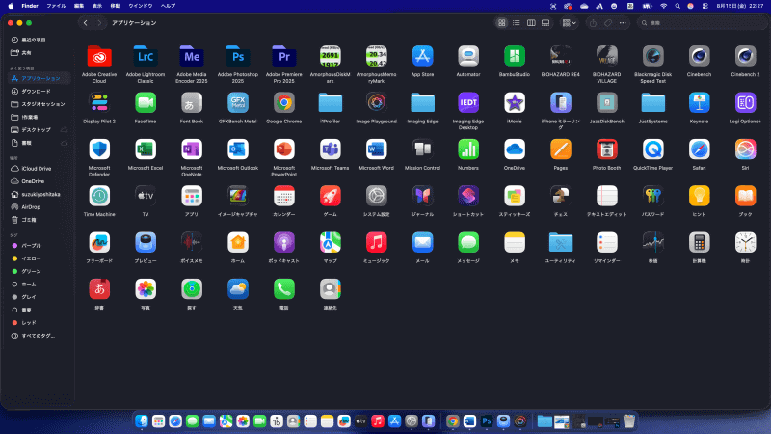Select the Imaging Edge folder
This screenshot has height=434, width=771.
point(422,103)
